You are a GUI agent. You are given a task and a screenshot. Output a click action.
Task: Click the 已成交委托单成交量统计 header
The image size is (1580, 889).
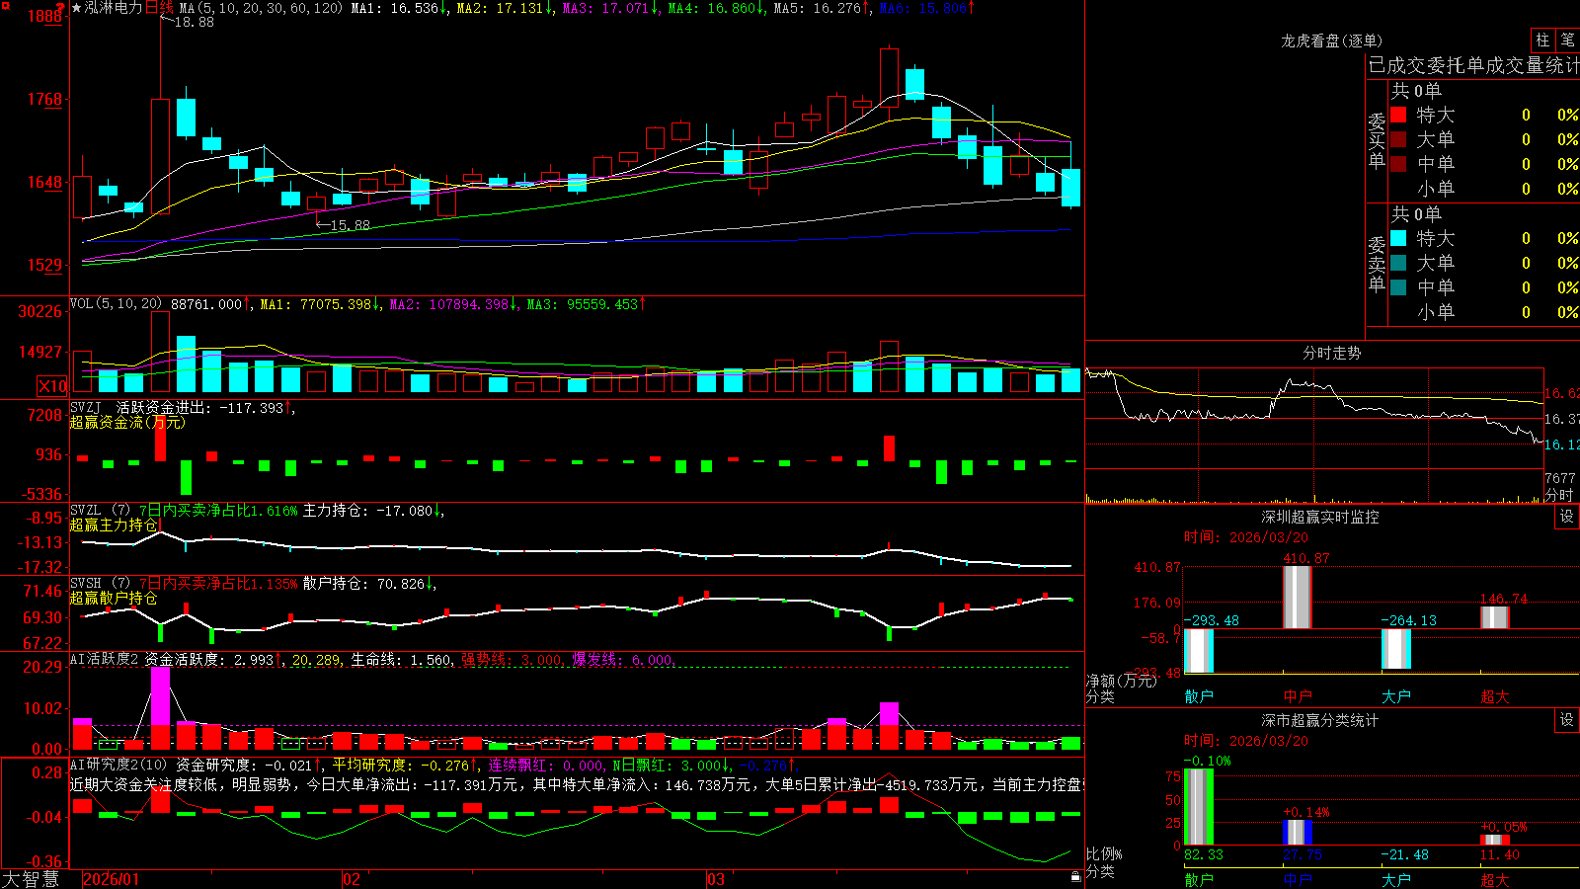tap(1473, 65)
